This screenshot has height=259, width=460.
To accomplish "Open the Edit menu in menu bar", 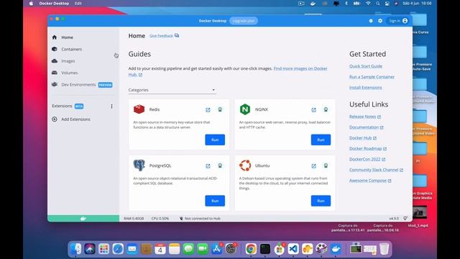I will point(78,4).
